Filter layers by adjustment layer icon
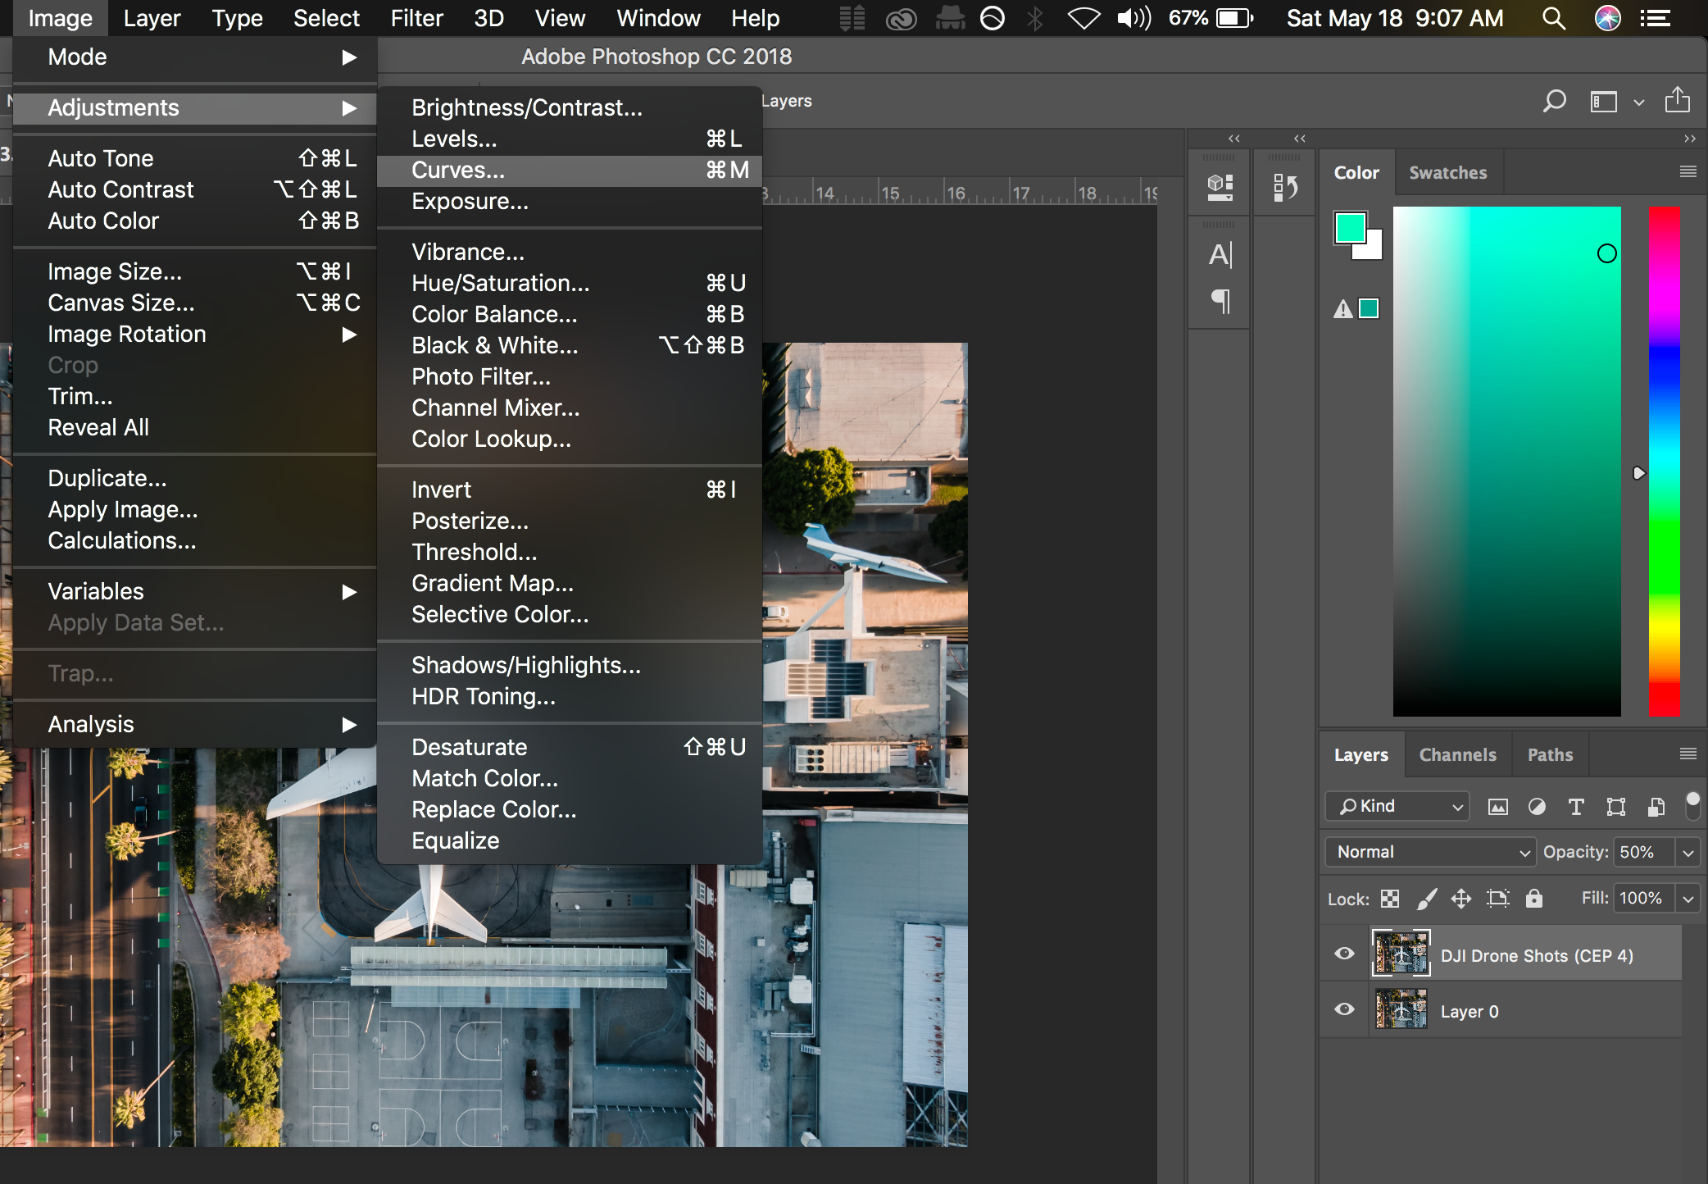This screenshot has width=1708, height=1184. [1537, 807]
